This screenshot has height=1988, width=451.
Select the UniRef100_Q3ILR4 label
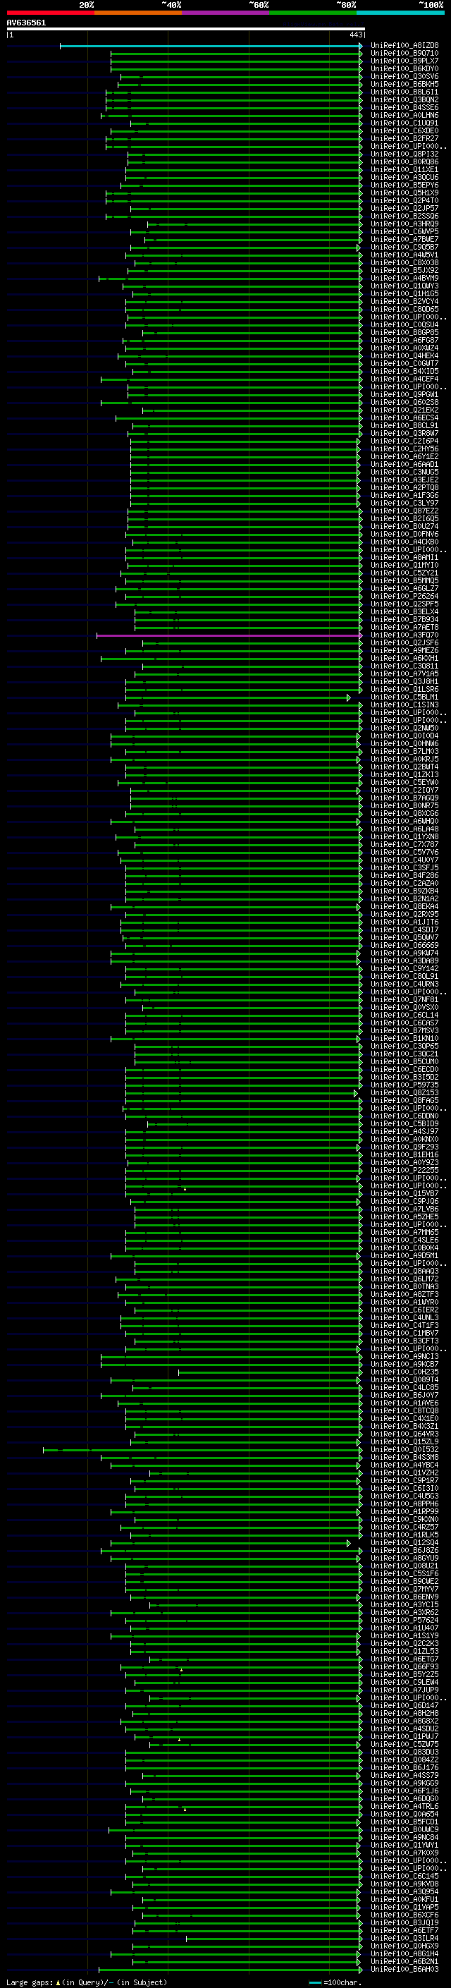(x=404, y=1939)
